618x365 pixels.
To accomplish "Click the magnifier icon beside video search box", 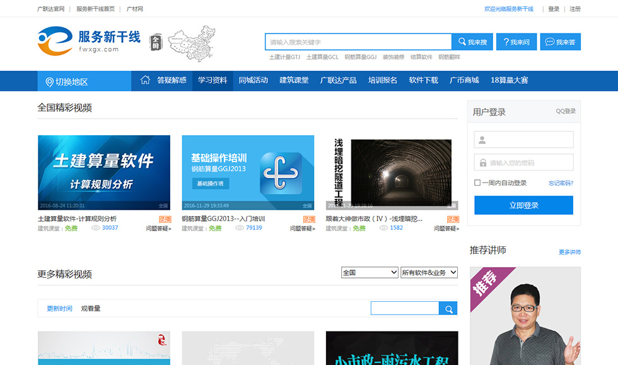I will click(448, 309).
